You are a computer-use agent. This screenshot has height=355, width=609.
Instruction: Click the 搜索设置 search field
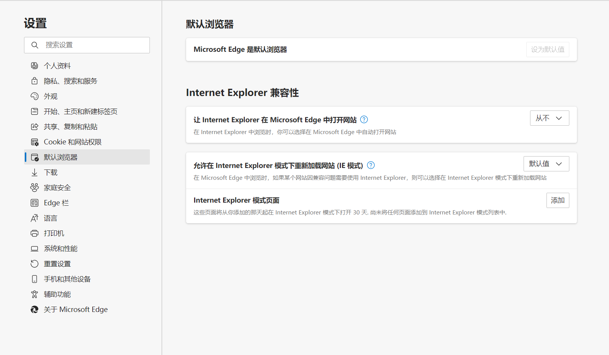pos(87,45)
